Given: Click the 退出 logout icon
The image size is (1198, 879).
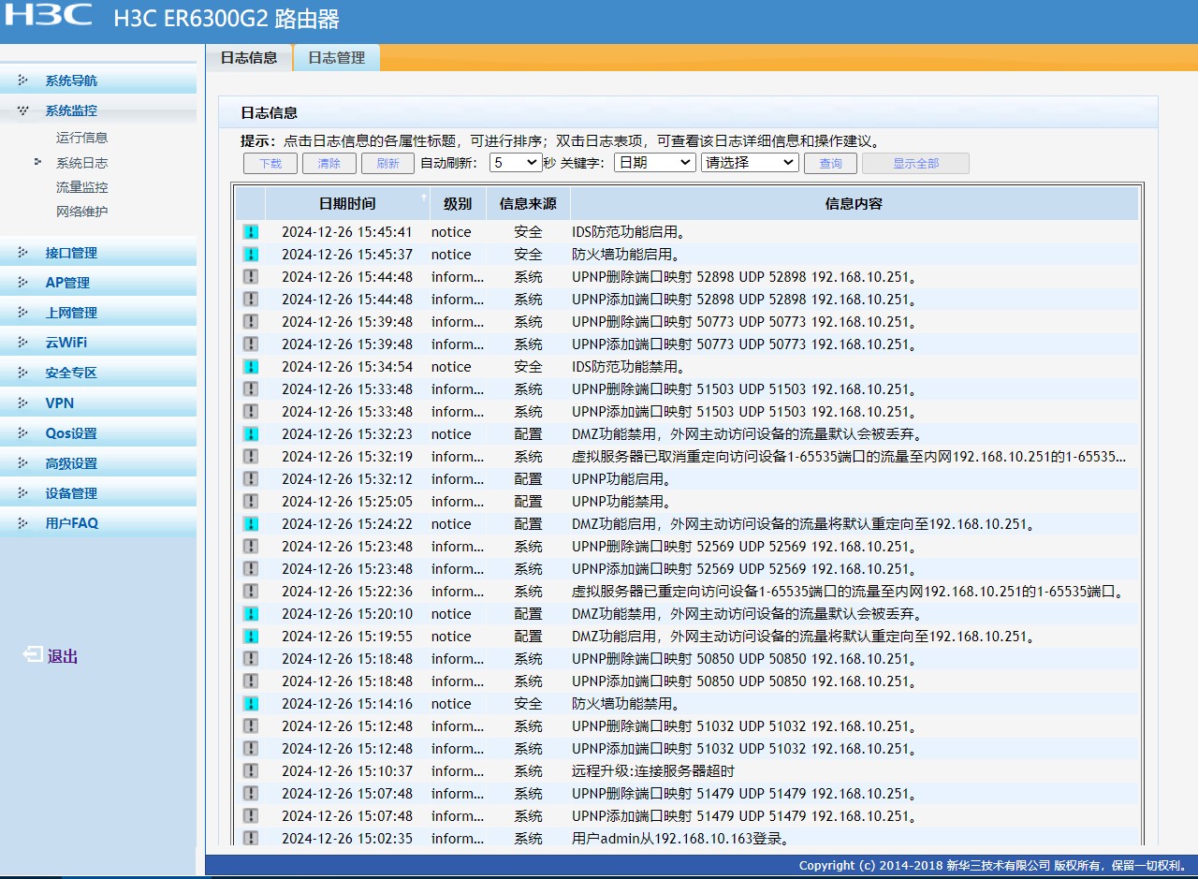Looking at the screenshot, I should pos(33,655).
